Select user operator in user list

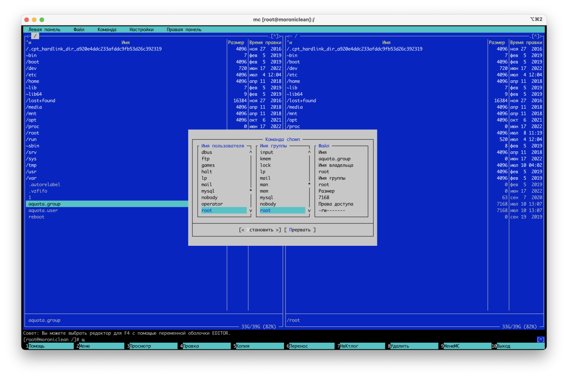212,204
